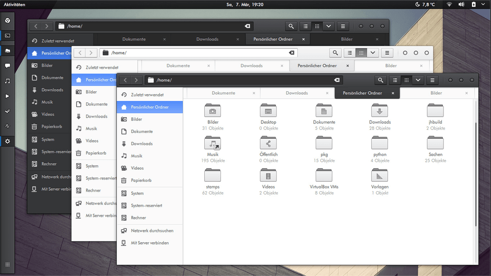Open view dropdown in middle light window
The width and height of the screenshot is (491, 276).
click(x=373, y=53)
